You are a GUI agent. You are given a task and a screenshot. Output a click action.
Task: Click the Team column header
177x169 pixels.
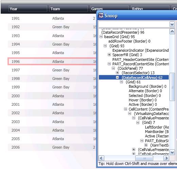tap(69, 9)
